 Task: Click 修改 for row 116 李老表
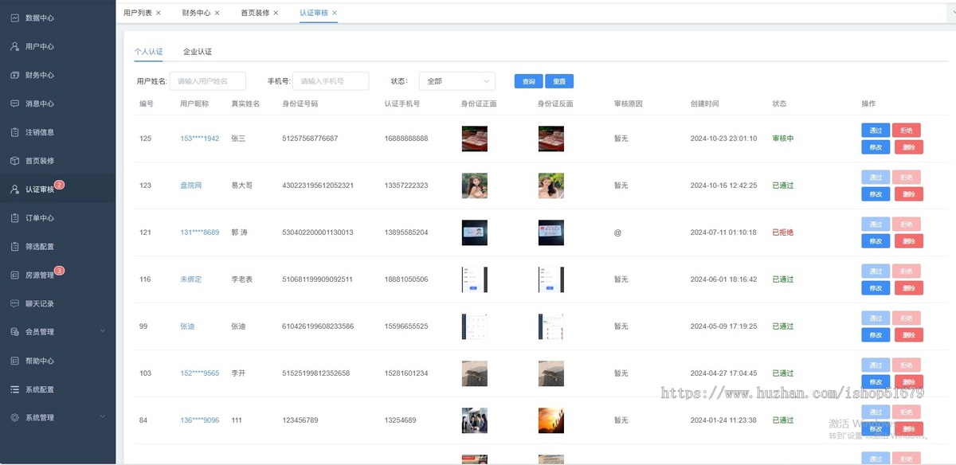(x=876, y=288)
